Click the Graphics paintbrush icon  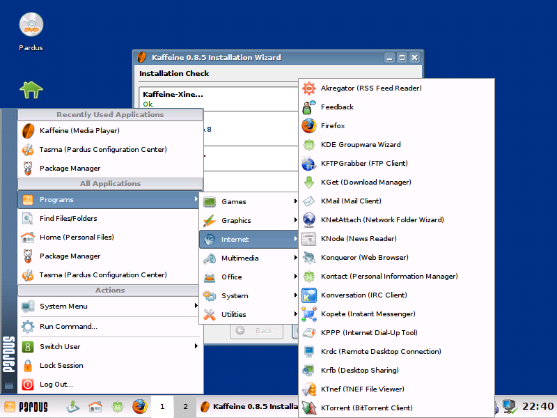[210, 220]
